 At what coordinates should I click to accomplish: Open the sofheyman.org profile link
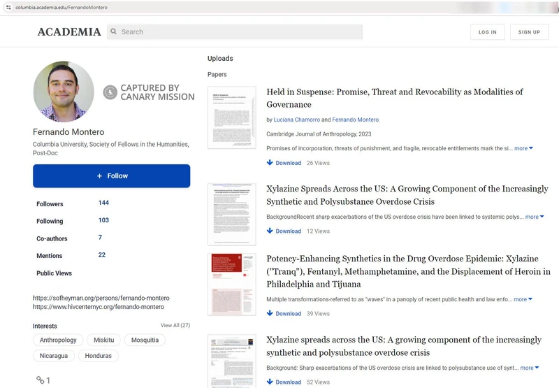click(x=101, y=299)
